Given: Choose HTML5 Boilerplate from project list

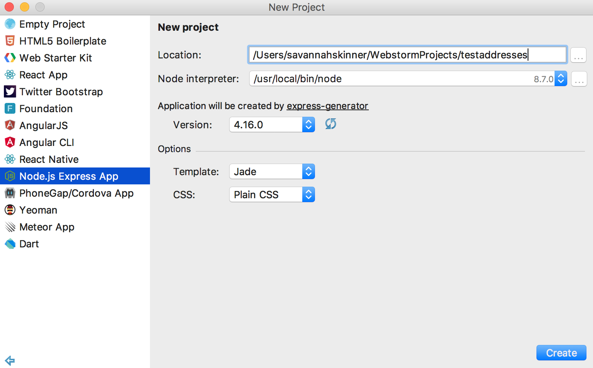Looking at the screenshot, I should (x=75, y=41).
